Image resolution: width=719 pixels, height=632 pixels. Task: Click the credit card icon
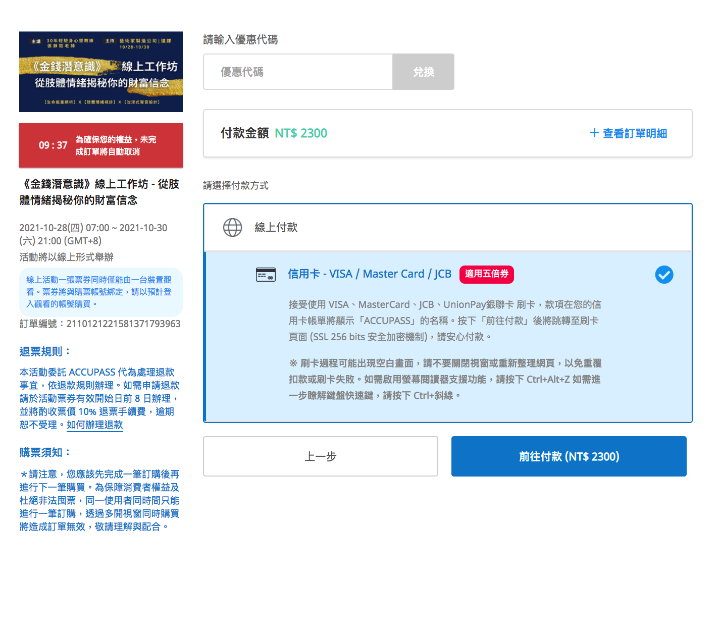(266, 275)
